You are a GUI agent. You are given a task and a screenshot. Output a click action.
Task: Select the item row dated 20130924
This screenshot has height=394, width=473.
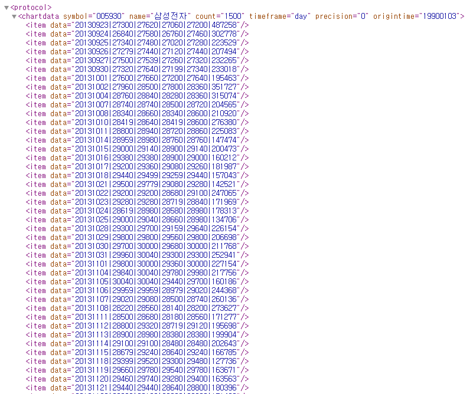(x=137, y=34)
